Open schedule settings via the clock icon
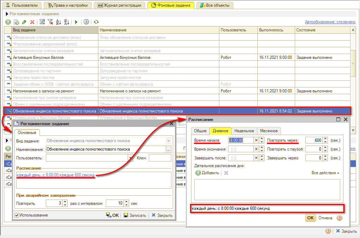Viewport: 360px width, 238px height. [86, 22]
